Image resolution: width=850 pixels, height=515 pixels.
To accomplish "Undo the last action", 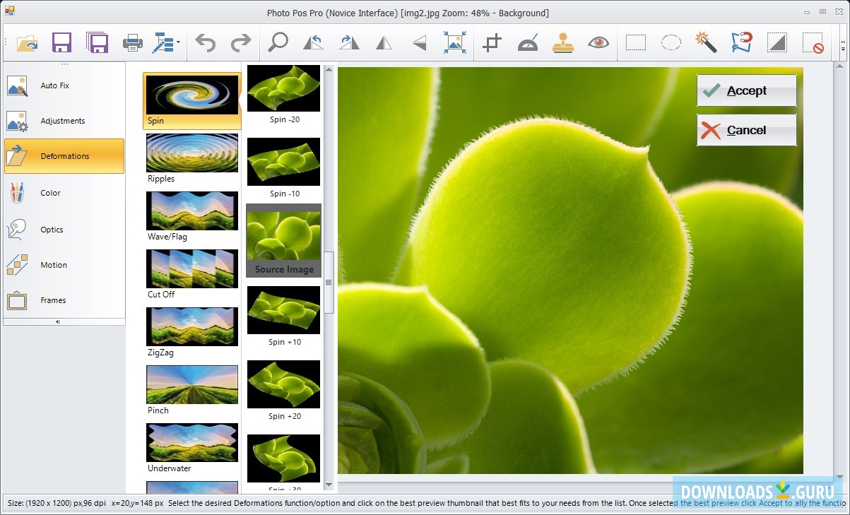I will coord(206,43).
